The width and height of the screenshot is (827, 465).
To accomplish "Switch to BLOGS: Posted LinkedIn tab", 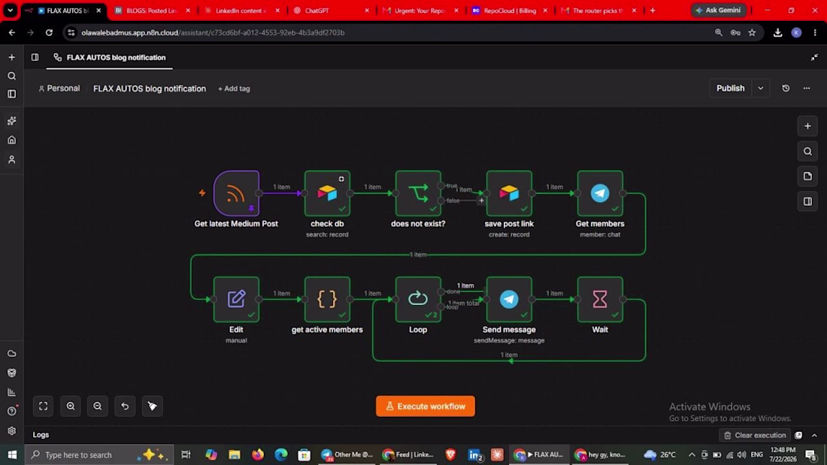I will tap(151, 11).
